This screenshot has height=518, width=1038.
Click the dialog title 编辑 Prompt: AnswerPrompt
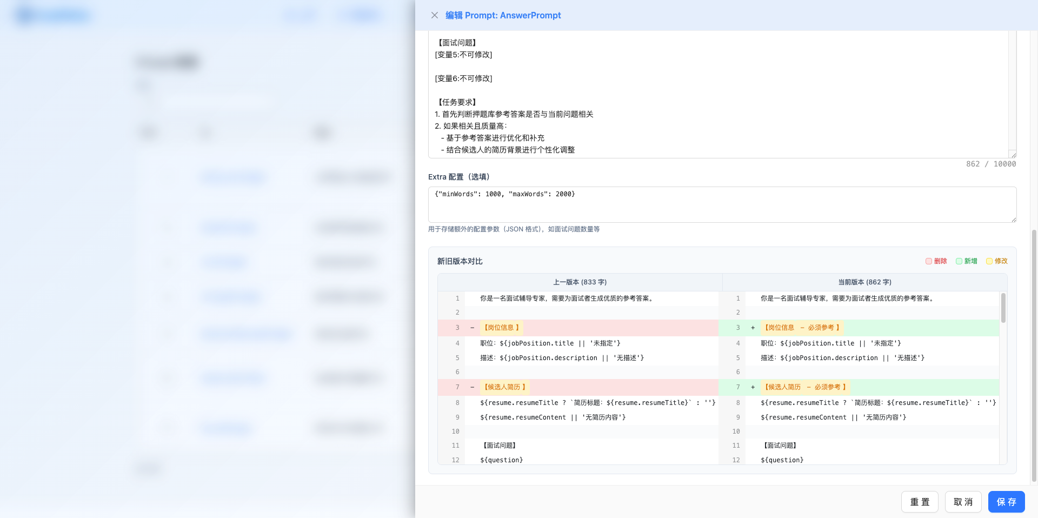click(503, 15)
